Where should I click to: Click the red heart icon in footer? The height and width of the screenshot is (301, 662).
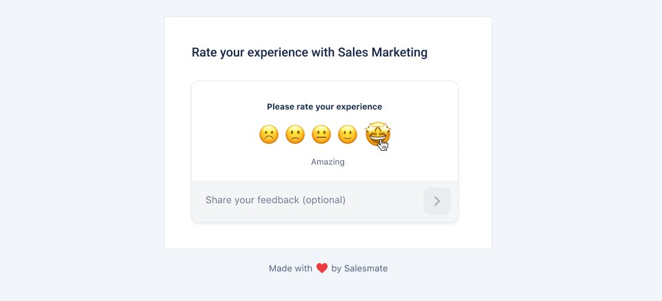pos(322,268)
